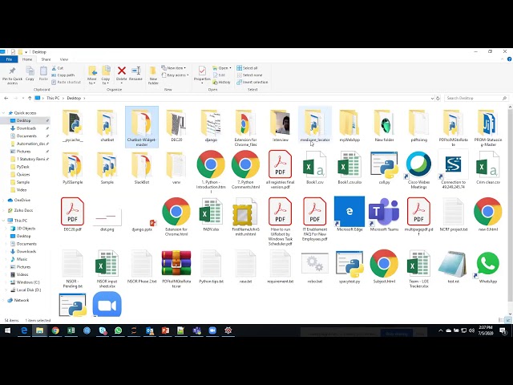Image resolution: width=513 pixels, height=385 pixels.
Task: Select Local Disk (D:) in sidebar
Action: coord(29,290)
